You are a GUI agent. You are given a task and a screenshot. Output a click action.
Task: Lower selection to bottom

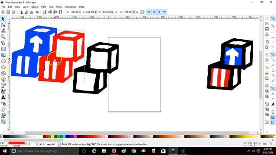click(x=45, y=12)
